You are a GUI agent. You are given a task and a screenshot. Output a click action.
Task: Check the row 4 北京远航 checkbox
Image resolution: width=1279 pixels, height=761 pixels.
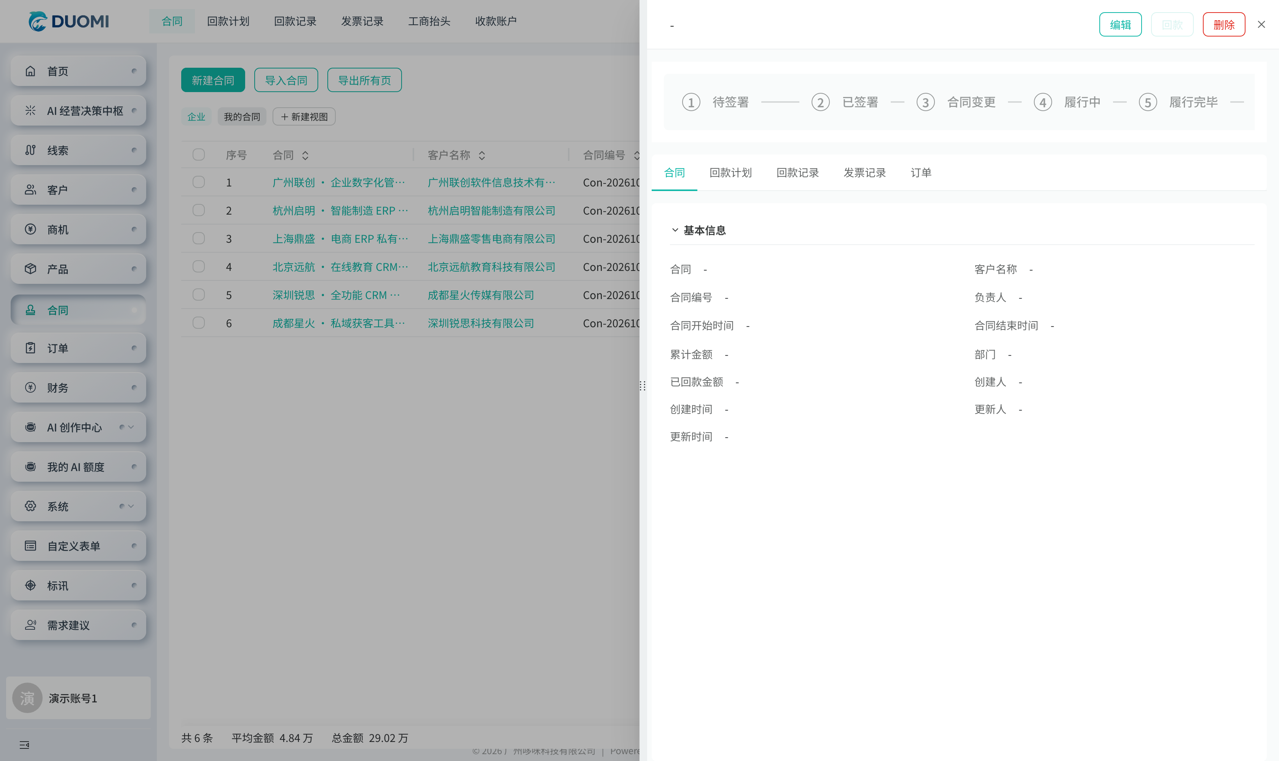pos(199,267)
